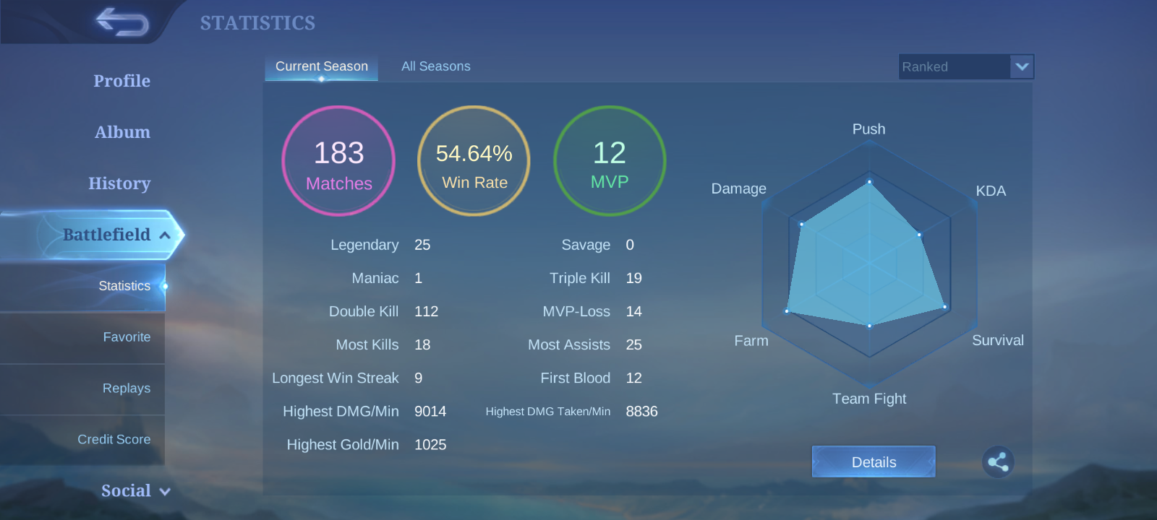The image size is (1157, 520).
Task: Tap the 12 MVP circle
Action: click(x=609, y=161)
